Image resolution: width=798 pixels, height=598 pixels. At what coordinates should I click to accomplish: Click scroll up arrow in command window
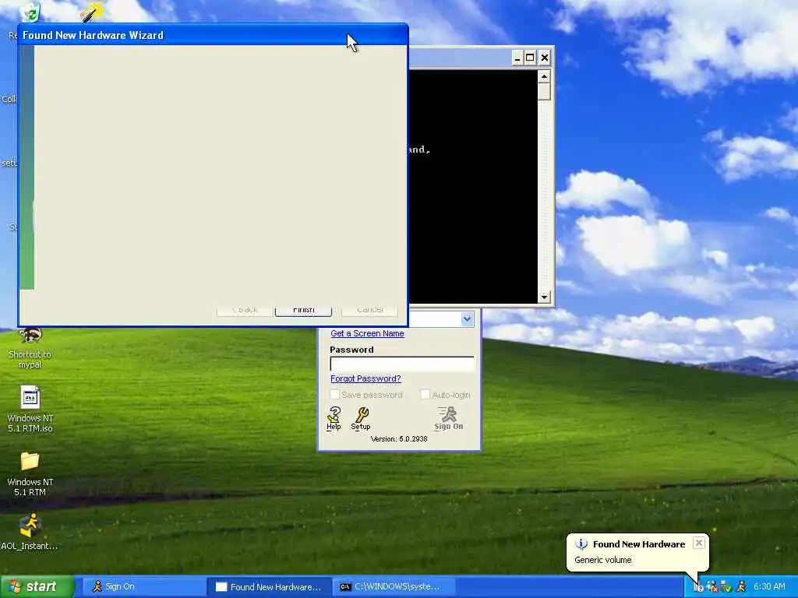[544, 77]
